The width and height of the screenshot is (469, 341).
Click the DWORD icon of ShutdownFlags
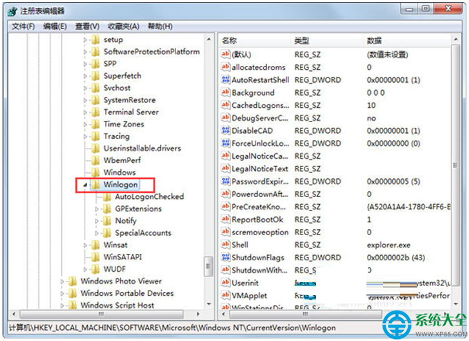[x=226, y=257]
